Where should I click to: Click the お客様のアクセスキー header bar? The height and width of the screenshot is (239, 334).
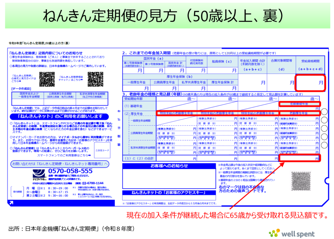169,193
